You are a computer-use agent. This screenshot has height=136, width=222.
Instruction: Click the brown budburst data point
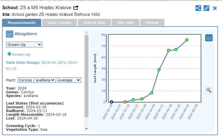click(125, 102)
